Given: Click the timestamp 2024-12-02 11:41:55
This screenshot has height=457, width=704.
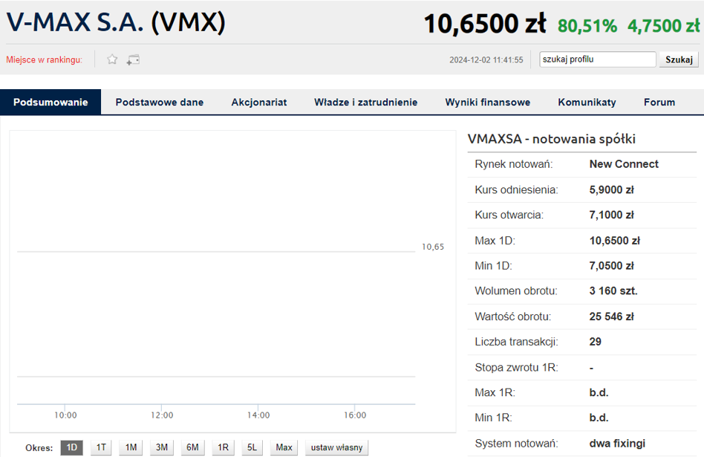Looking at the screenshot, I should [486, 59].
